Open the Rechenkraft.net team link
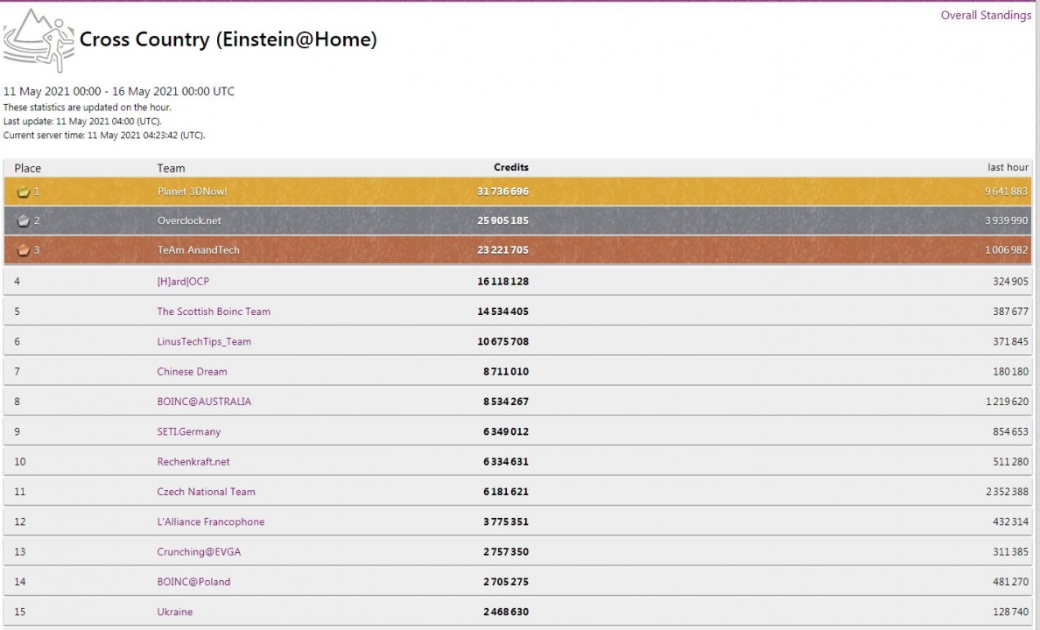Viewport: 1040px width, 630px height. (x=193, y=462)
